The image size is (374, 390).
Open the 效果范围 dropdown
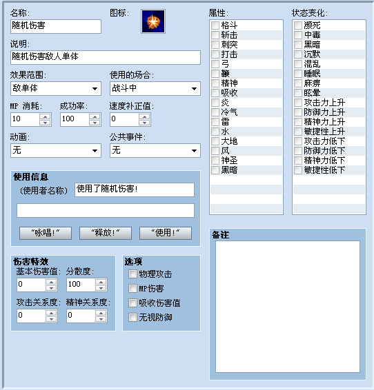56,88
